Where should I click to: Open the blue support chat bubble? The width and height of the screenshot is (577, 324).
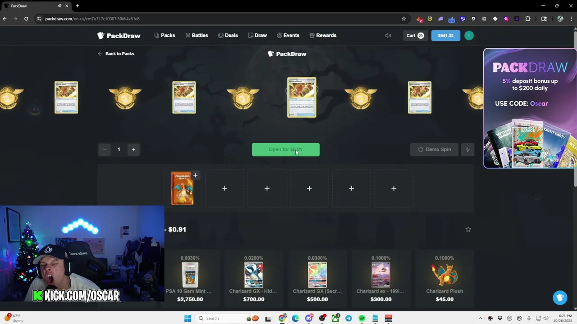[560, 297]
